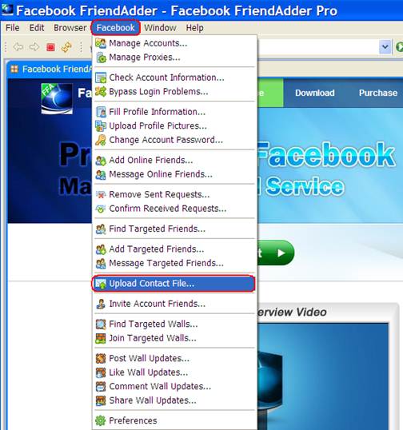Click the Add Online Friends icon
Viewport: 403px width, 430px height.
pos(101,160)
